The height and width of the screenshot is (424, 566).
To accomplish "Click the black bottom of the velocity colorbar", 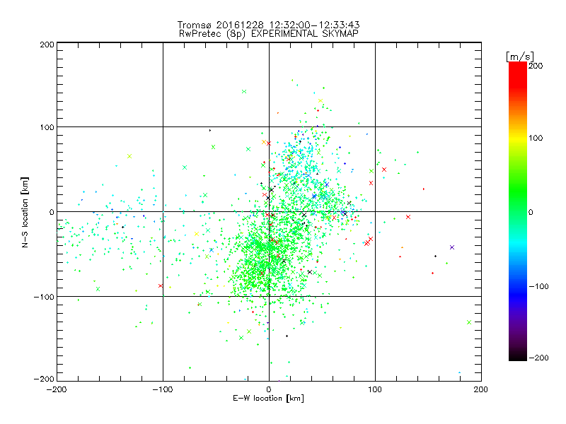I will (x=518, y=355).
